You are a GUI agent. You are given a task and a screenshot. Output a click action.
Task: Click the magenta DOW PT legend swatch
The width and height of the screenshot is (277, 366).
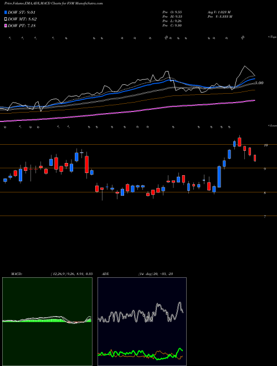[x=6, y=26]
